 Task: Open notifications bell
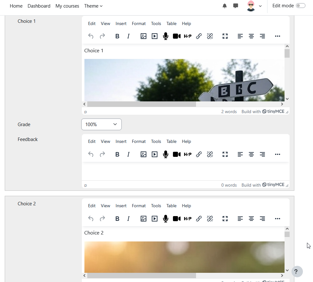224,6
